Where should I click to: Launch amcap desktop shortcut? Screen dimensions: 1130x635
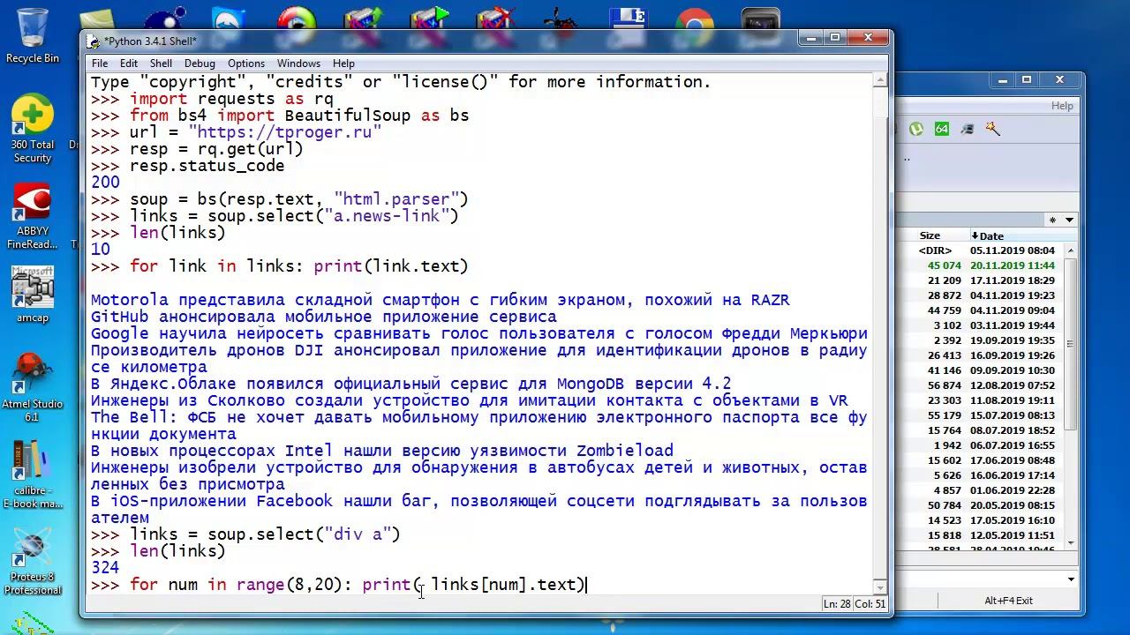32,295
